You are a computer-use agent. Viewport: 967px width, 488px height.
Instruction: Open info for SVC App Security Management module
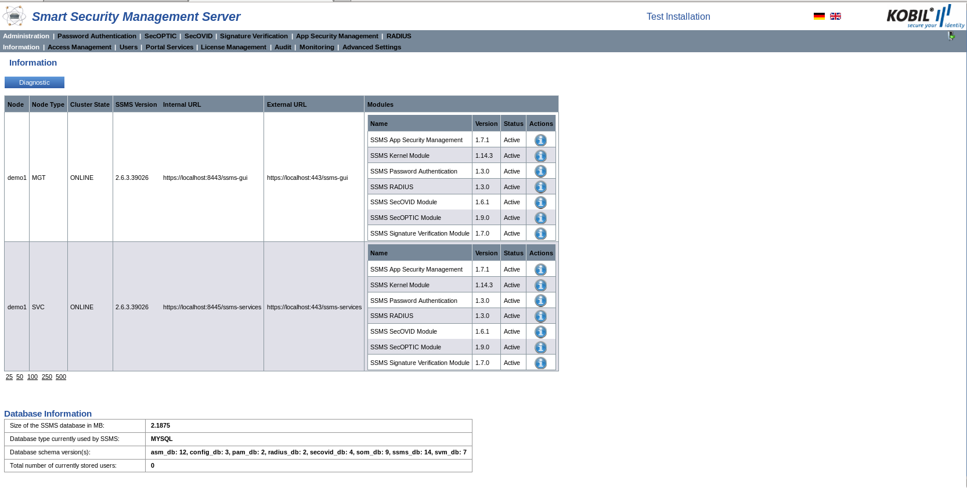(x=540, y=270)
